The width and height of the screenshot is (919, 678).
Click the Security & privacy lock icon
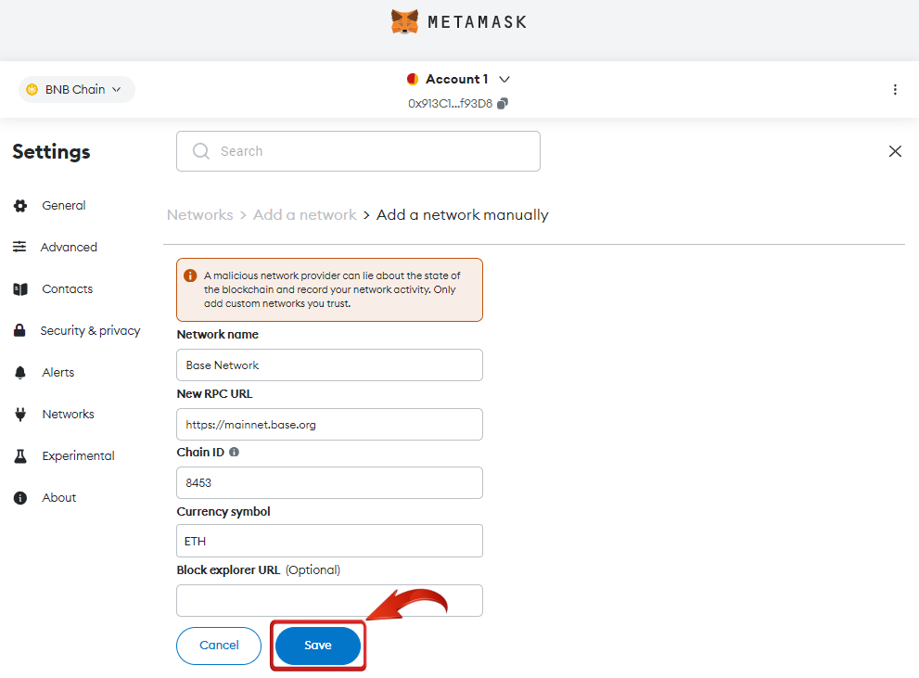point(19,330)
